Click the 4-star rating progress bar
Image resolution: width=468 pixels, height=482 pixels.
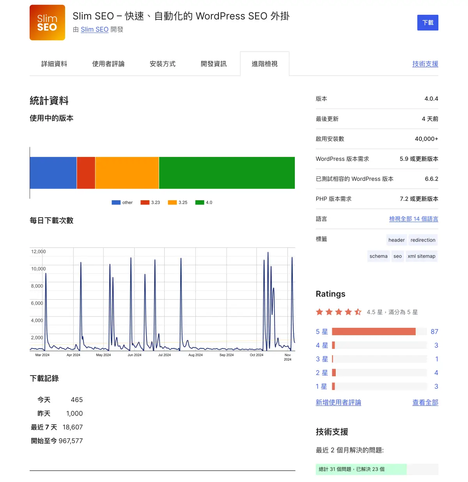pyautogui.click(x=379, y=345)
